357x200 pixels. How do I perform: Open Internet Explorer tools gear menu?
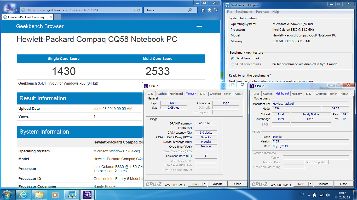216,10
